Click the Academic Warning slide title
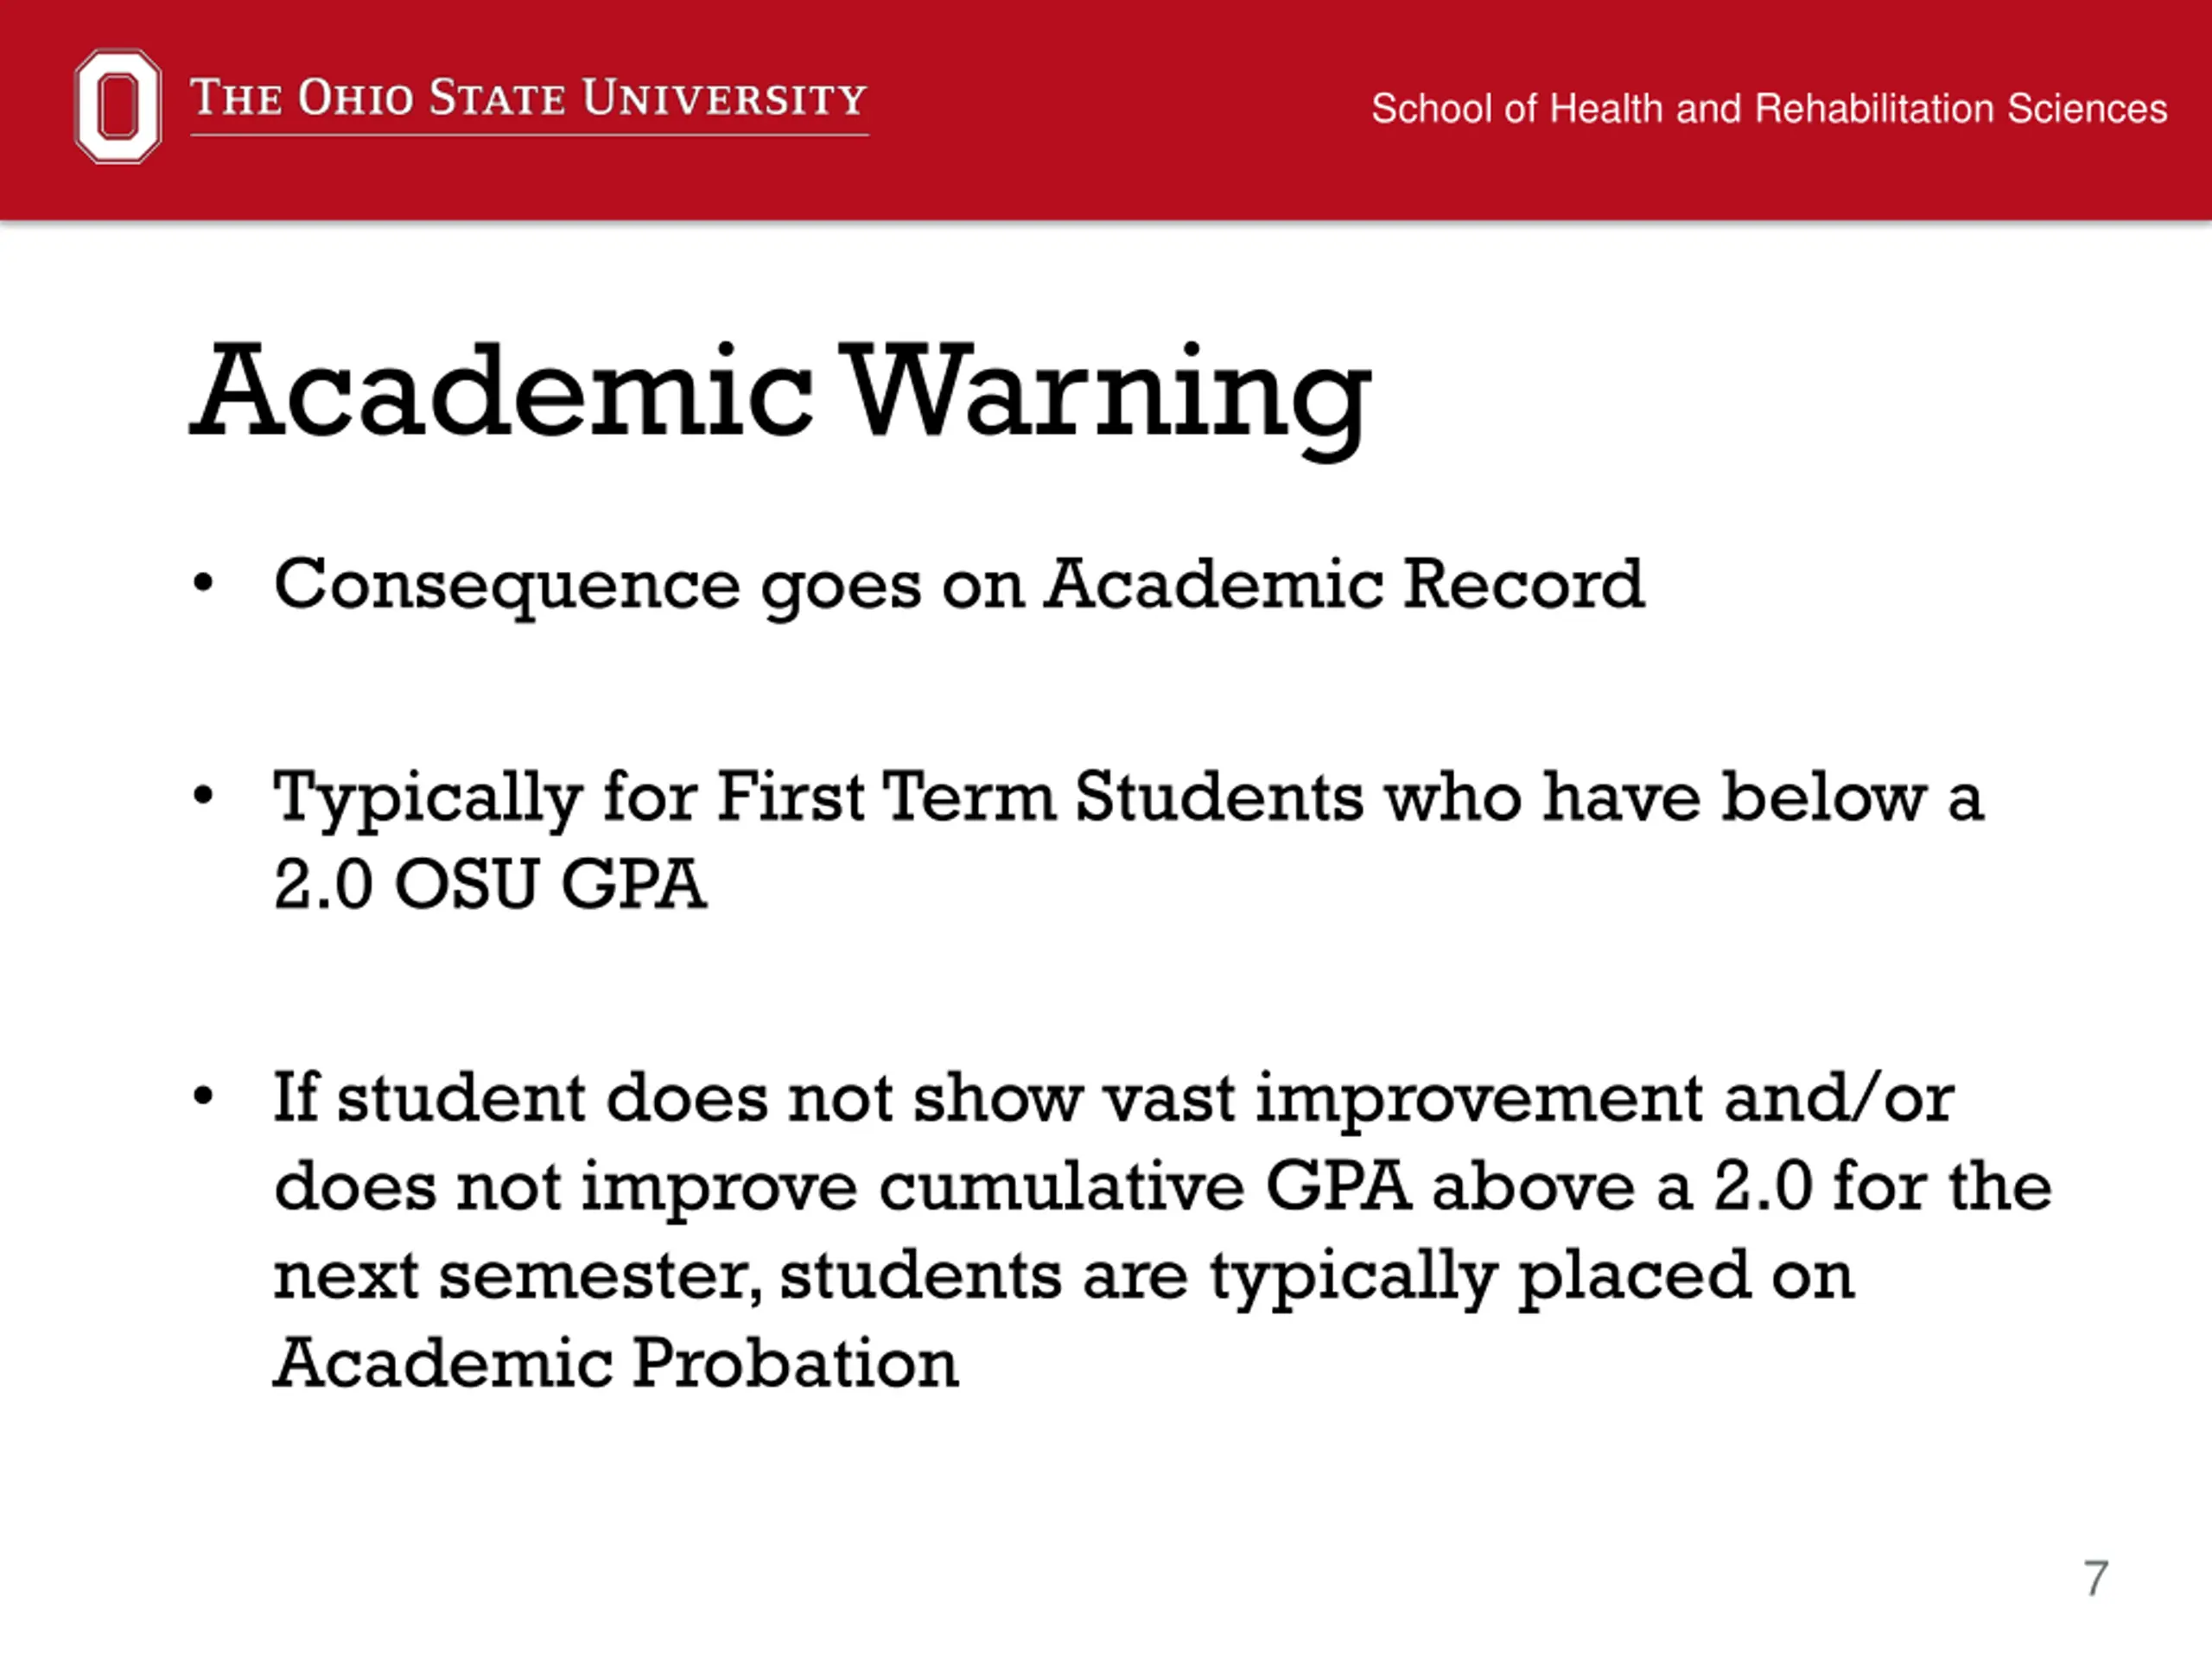Image resolution: width=2212 pixels, height=1659 pixels. (x=781, y=394)
